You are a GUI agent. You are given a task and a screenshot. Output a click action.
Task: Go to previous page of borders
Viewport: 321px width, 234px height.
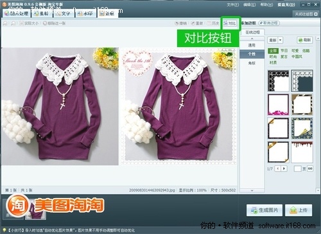278,168
